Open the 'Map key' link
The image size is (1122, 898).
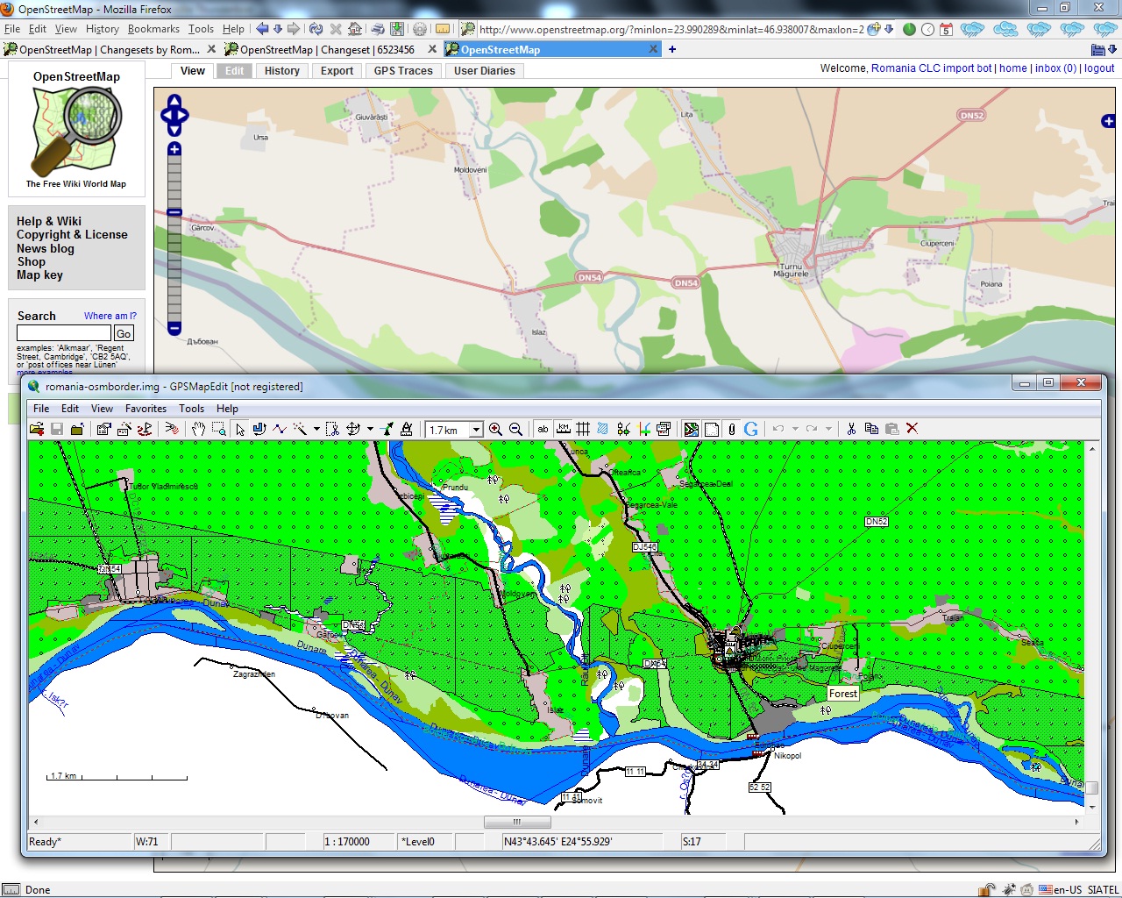pyautogui.click(x=39, y=275)
